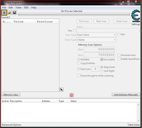Click the open folder icon in the toolbar
142x128 pixels.
(10, 12)
